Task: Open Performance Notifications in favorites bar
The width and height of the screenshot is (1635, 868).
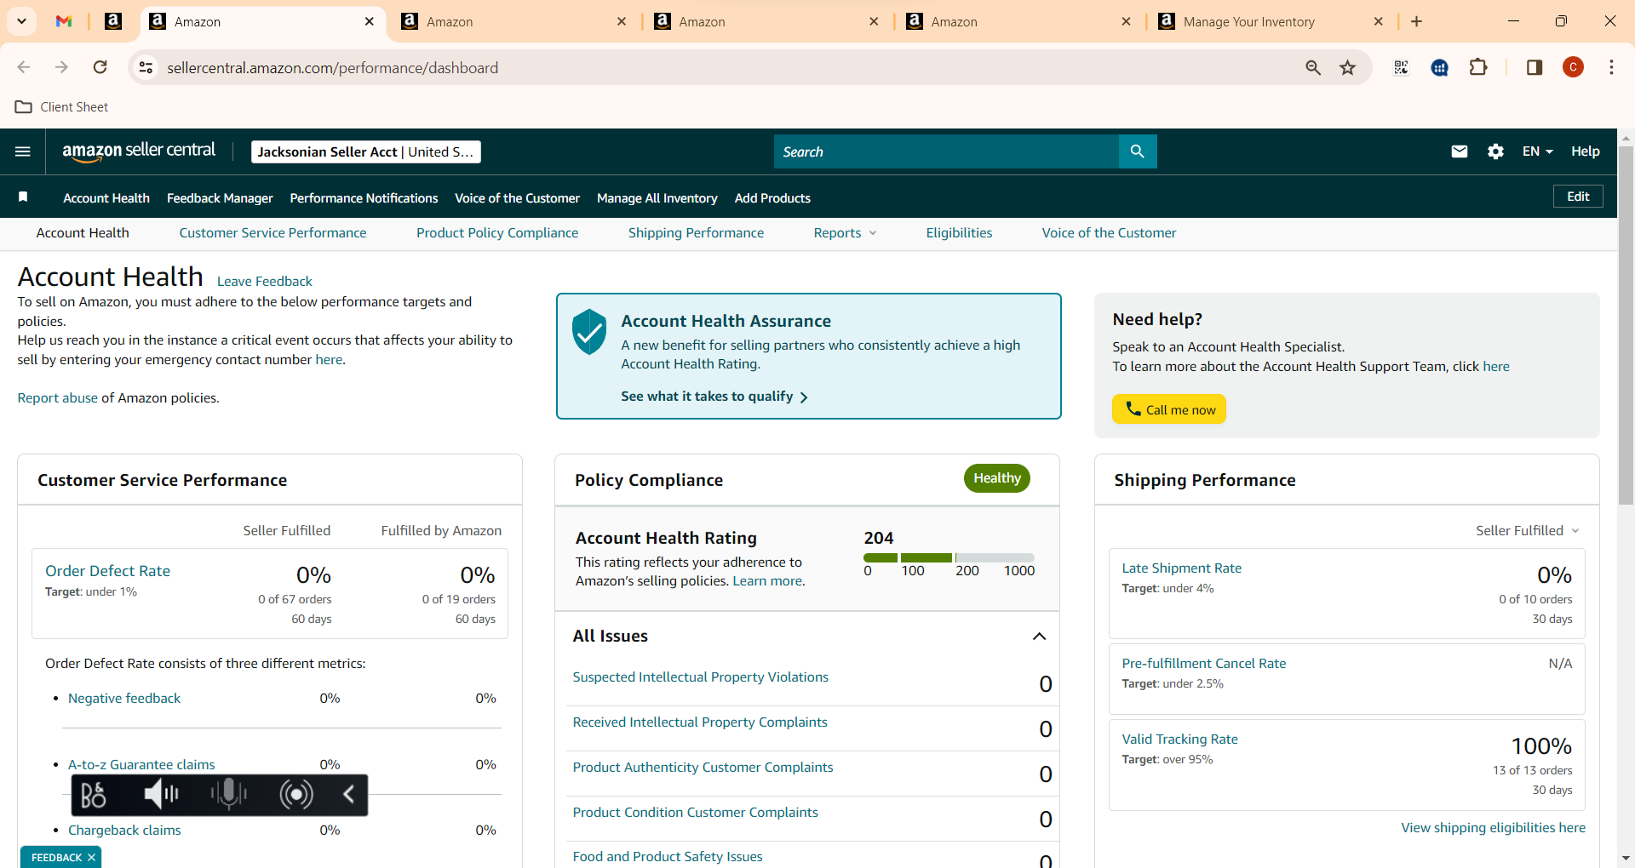Action: click(364, 198)
